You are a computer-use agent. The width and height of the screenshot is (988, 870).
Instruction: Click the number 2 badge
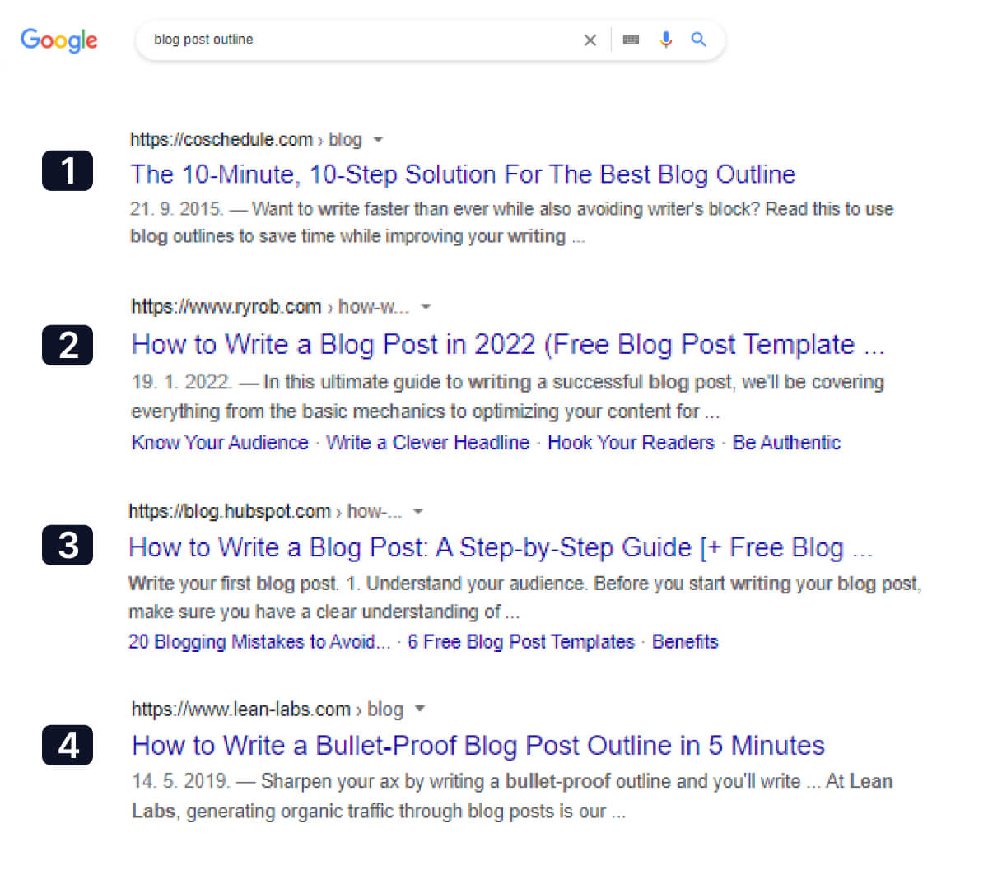[68, 345]
